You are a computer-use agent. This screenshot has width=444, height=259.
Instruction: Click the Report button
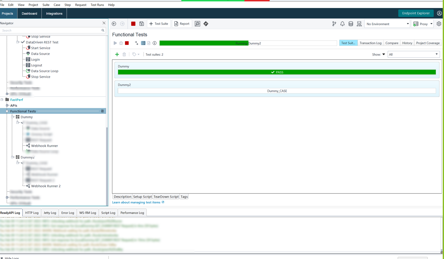point(182,24)
